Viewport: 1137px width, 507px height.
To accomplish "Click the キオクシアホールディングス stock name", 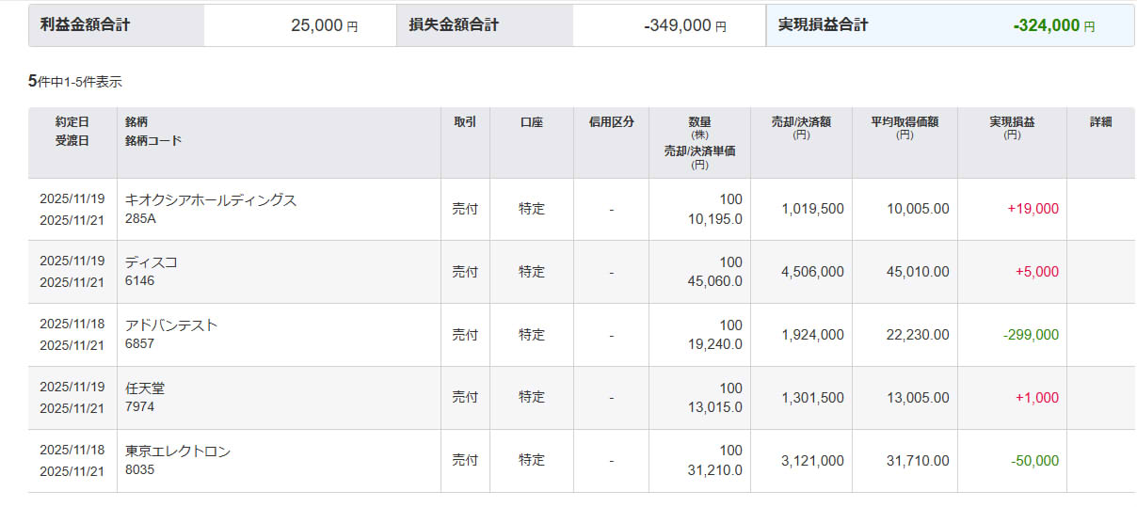I will click(211, 200).
